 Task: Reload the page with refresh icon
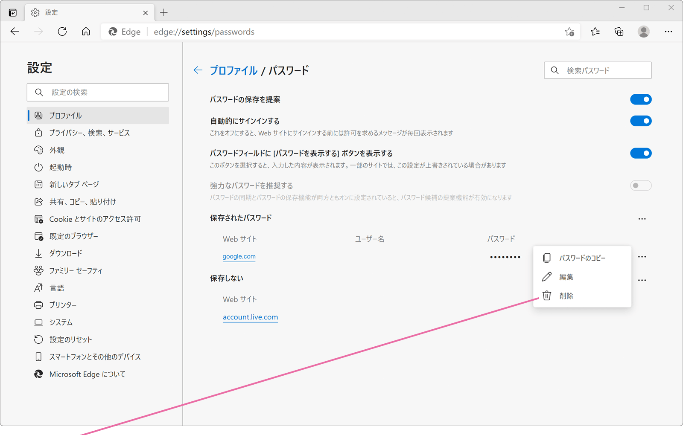pos(62,32)
